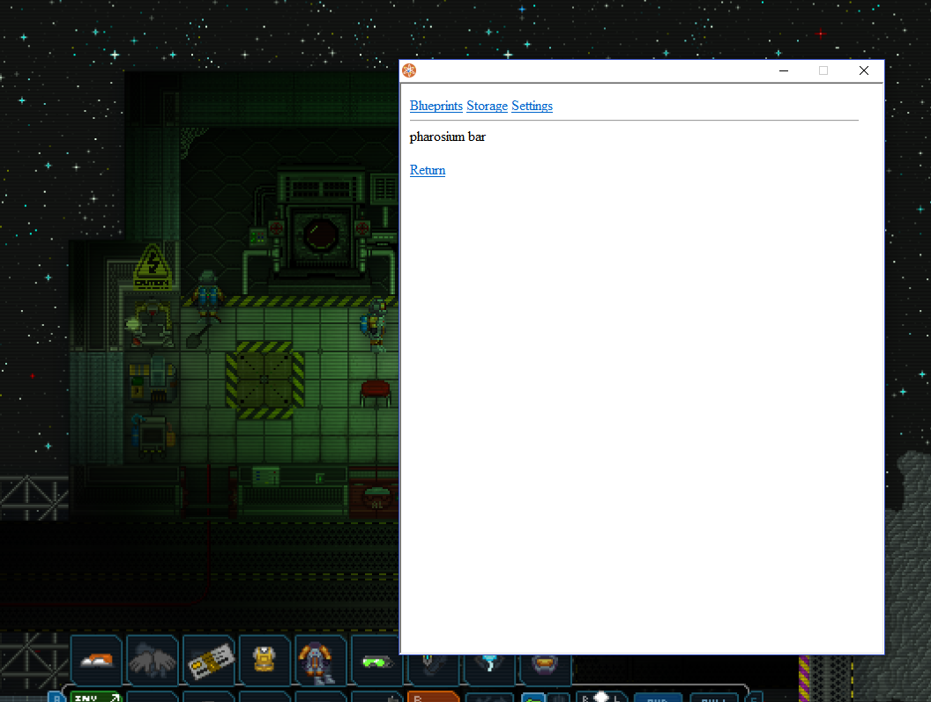Open the Settings tab link
Screen dimensions: 931x702
(532, 106)
